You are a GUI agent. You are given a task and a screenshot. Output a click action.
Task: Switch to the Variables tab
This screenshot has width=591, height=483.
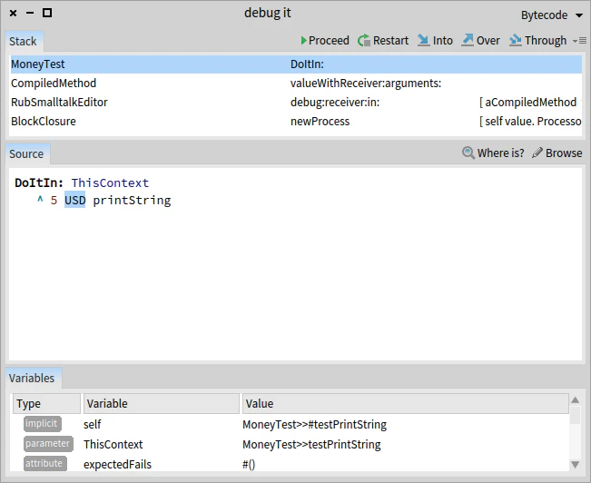(x=32, y=379)
